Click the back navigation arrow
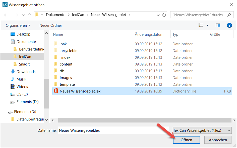This screenshot has height=148, width=237. [x=6, y=15]
